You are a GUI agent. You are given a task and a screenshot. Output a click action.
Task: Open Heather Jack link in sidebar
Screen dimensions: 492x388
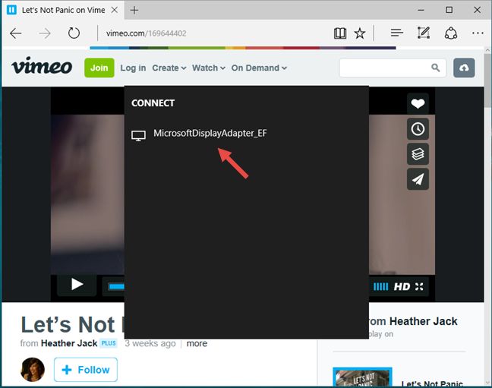tap(423, 321)
